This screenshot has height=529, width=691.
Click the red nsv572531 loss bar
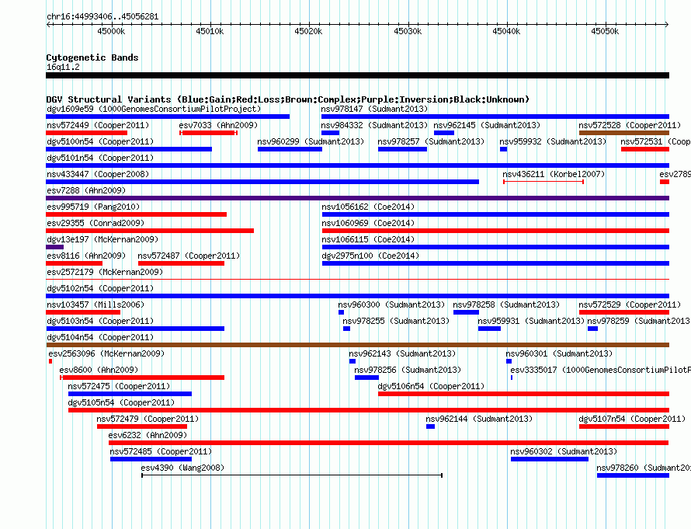[645, 149]
